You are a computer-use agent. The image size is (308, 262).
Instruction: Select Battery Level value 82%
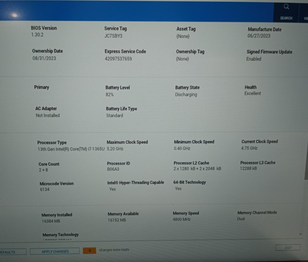pyautogui.click(x=110, y=95)
